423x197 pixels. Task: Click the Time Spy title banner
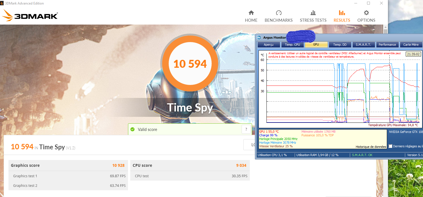tap(190, 108)
